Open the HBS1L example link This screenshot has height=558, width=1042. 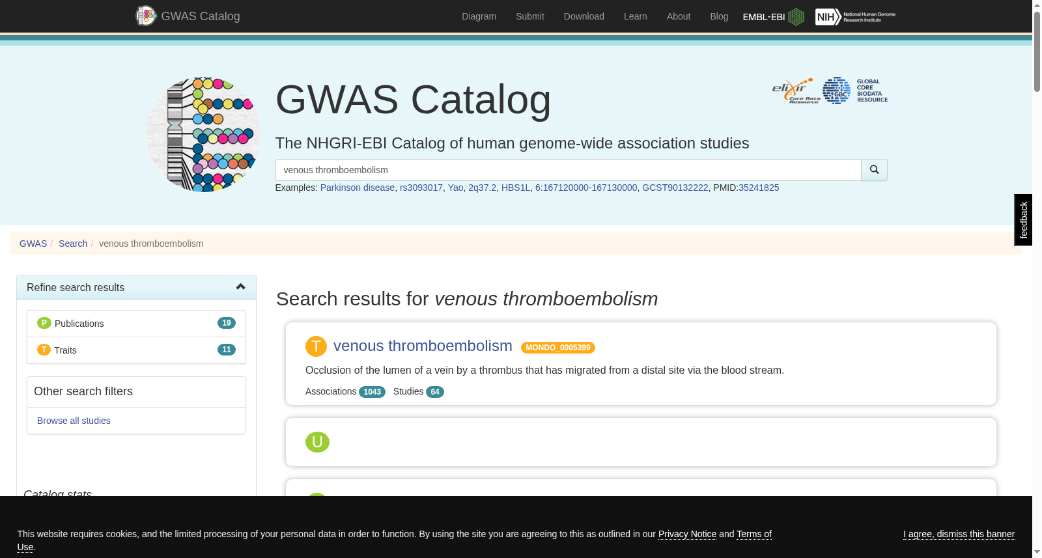pyautogui.click(x=516, y=188)
